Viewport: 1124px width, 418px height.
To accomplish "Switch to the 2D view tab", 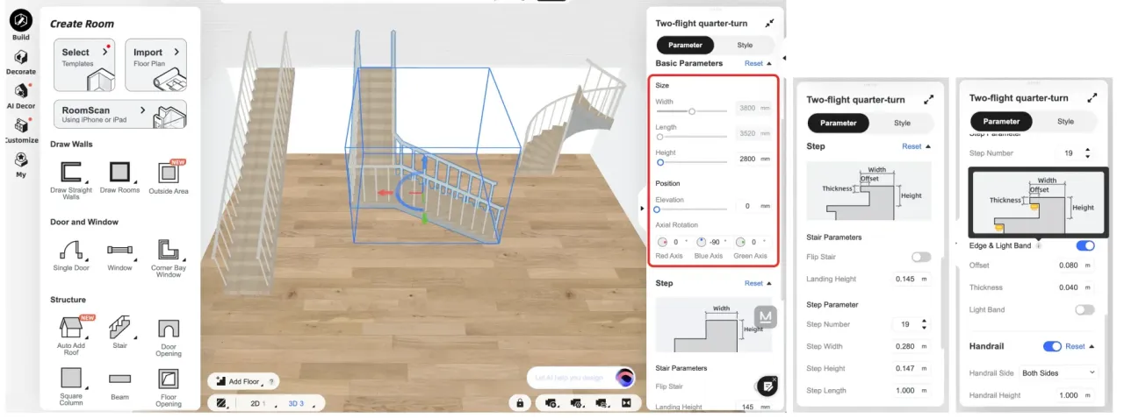I will click(x=256, y=403).
